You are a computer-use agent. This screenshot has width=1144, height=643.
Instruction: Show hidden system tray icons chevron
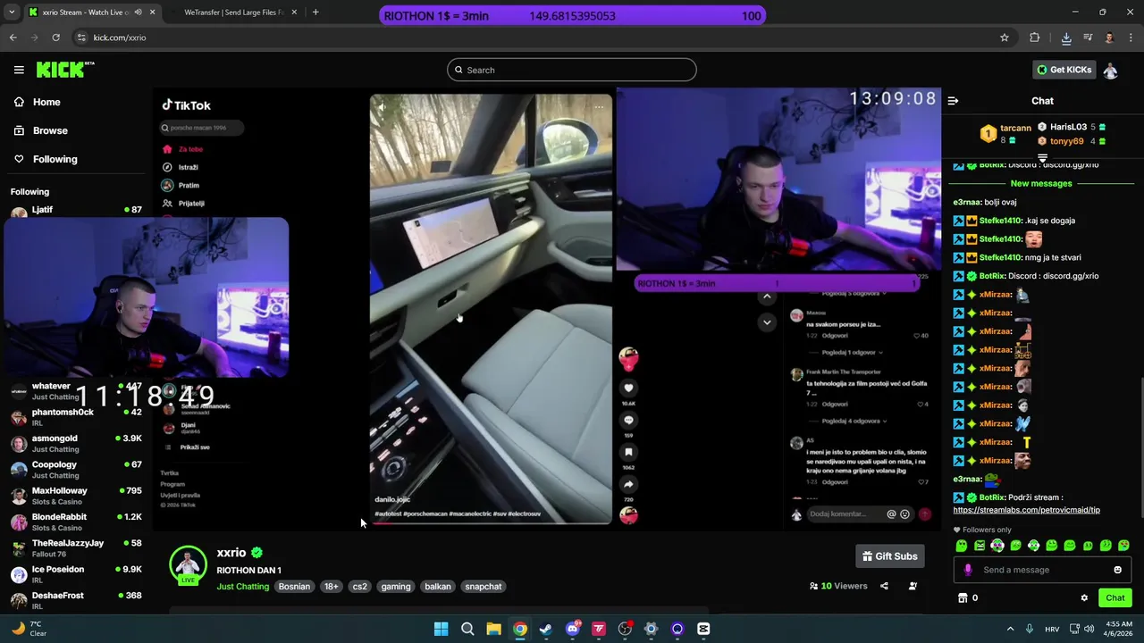click(x=1011, y=629)
